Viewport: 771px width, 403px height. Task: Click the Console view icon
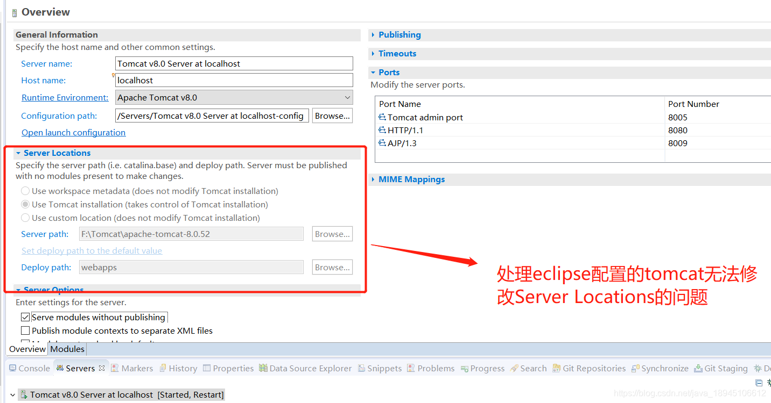coord(13,368)
